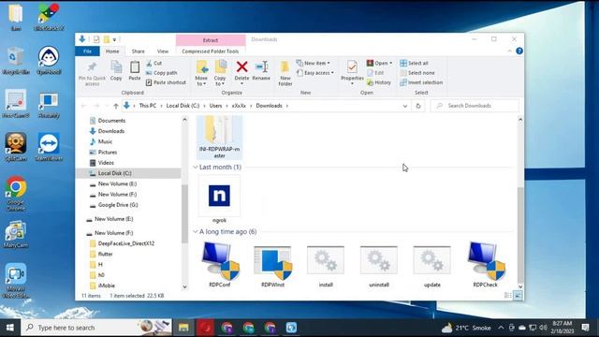Open the Copy to dropdown

pos(220,72)
